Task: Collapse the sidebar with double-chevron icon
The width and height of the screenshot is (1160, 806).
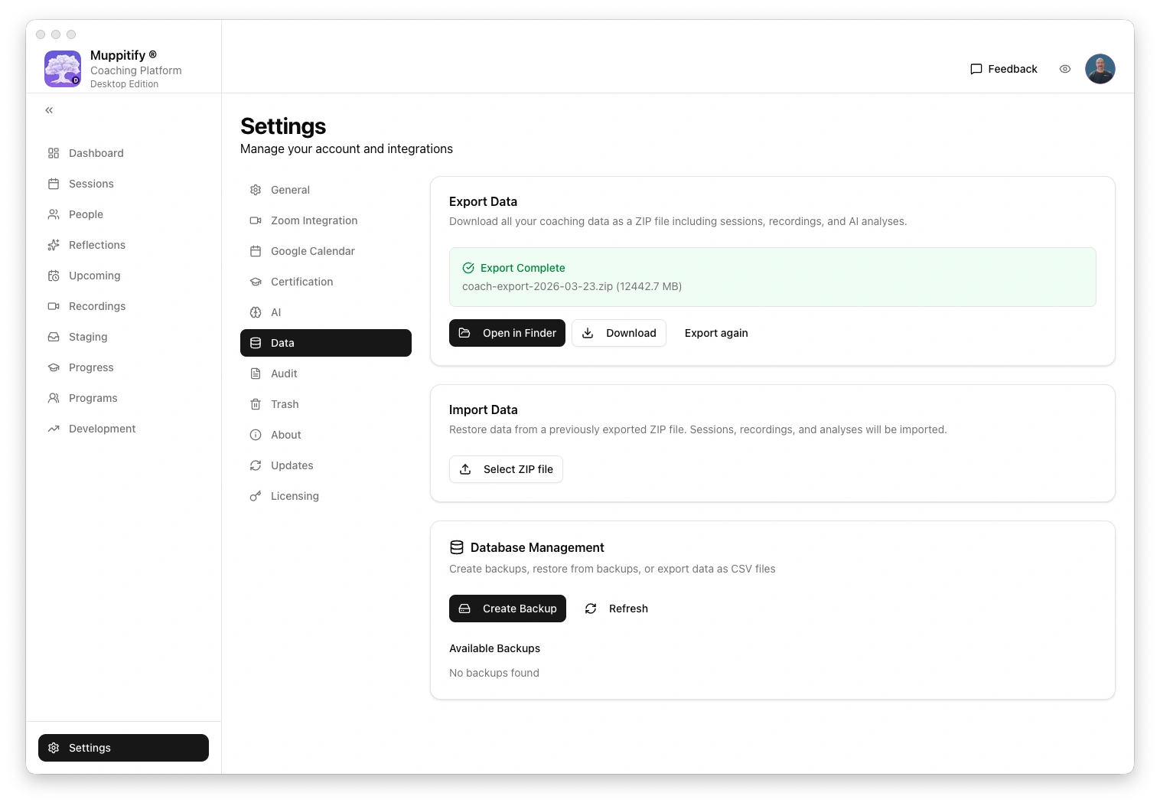Action: [x=49, y=110]
